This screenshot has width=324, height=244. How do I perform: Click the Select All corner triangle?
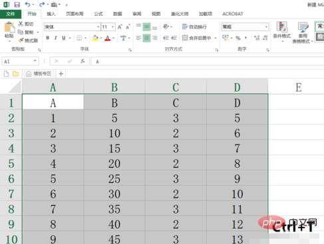click(14, 87)
